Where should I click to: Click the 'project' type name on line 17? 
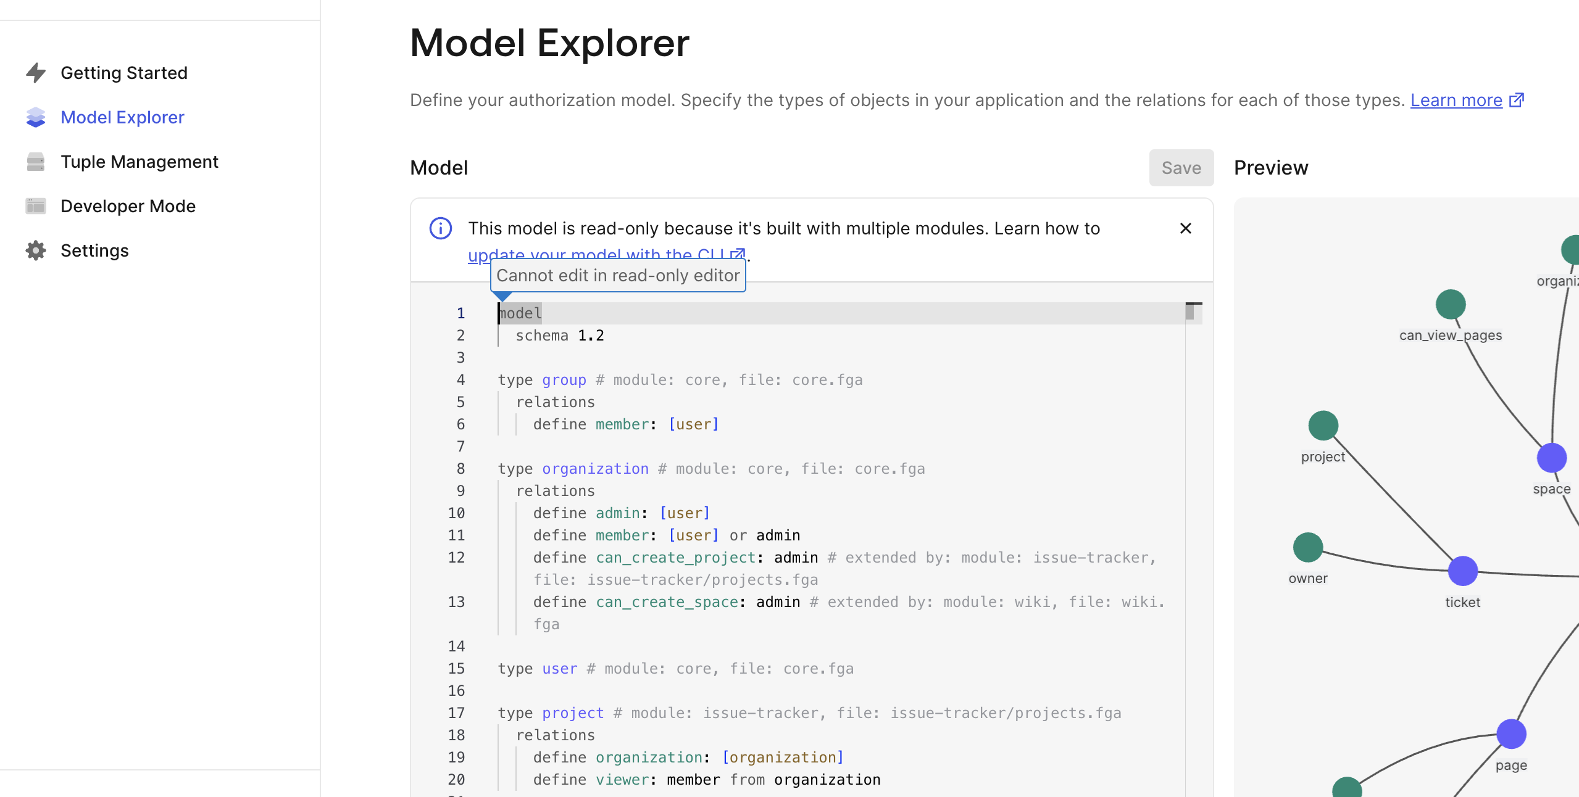click(573, 713)
